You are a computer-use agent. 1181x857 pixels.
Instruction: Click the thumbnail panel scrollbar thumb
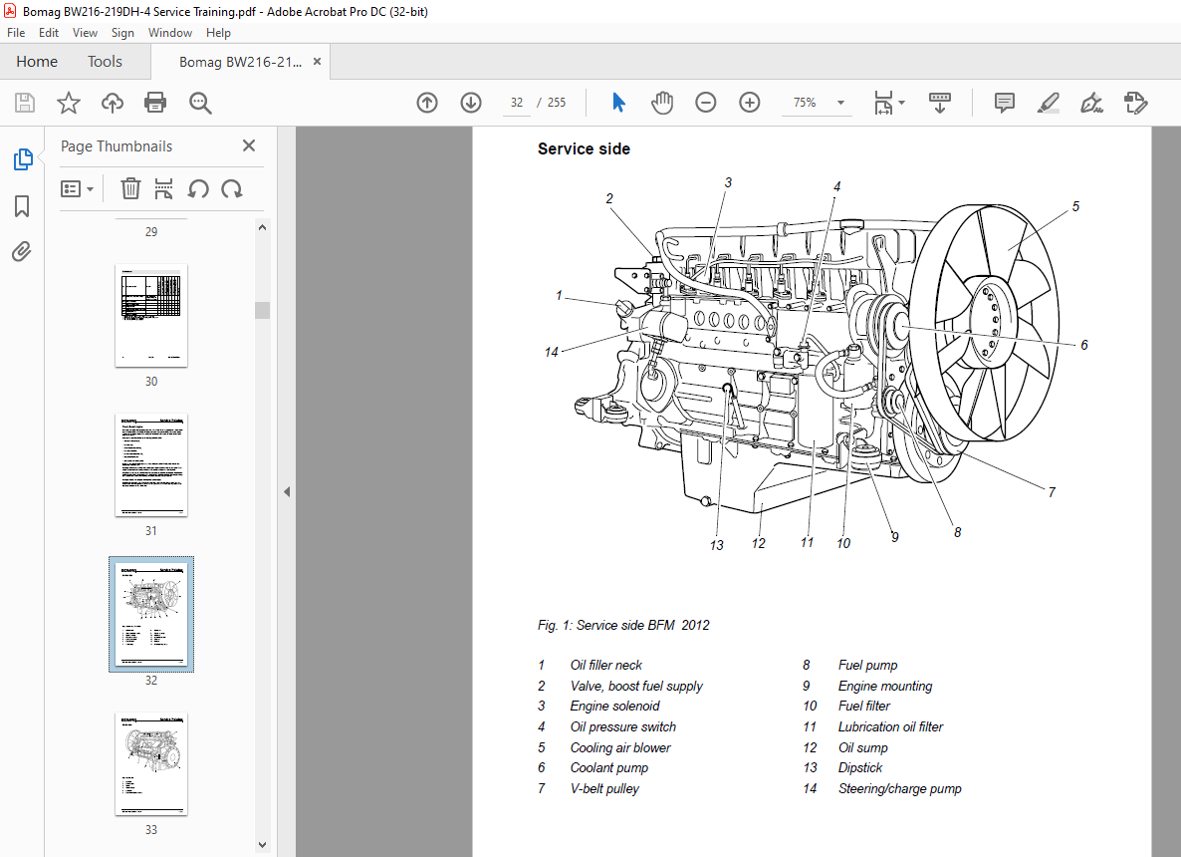tap(262, 311)
